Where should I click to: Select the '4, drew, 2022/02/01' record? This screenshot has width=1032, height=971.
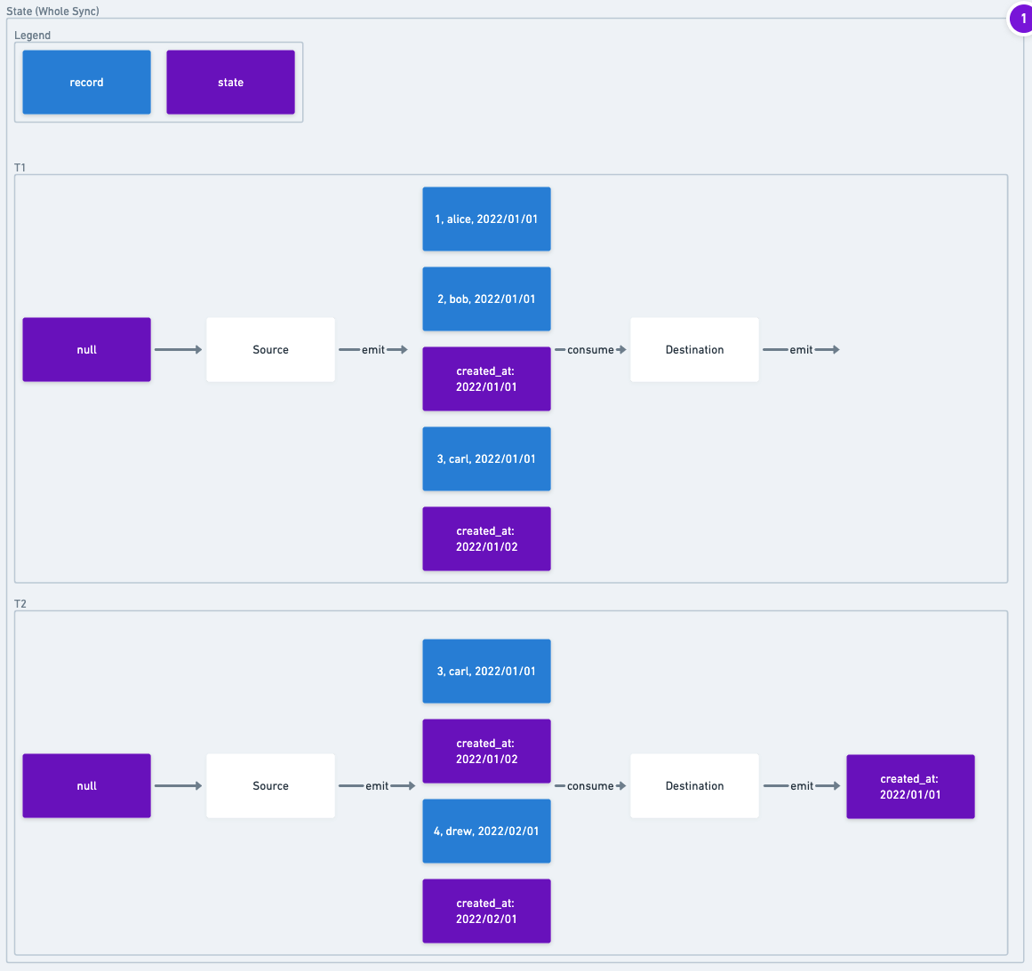486,831
